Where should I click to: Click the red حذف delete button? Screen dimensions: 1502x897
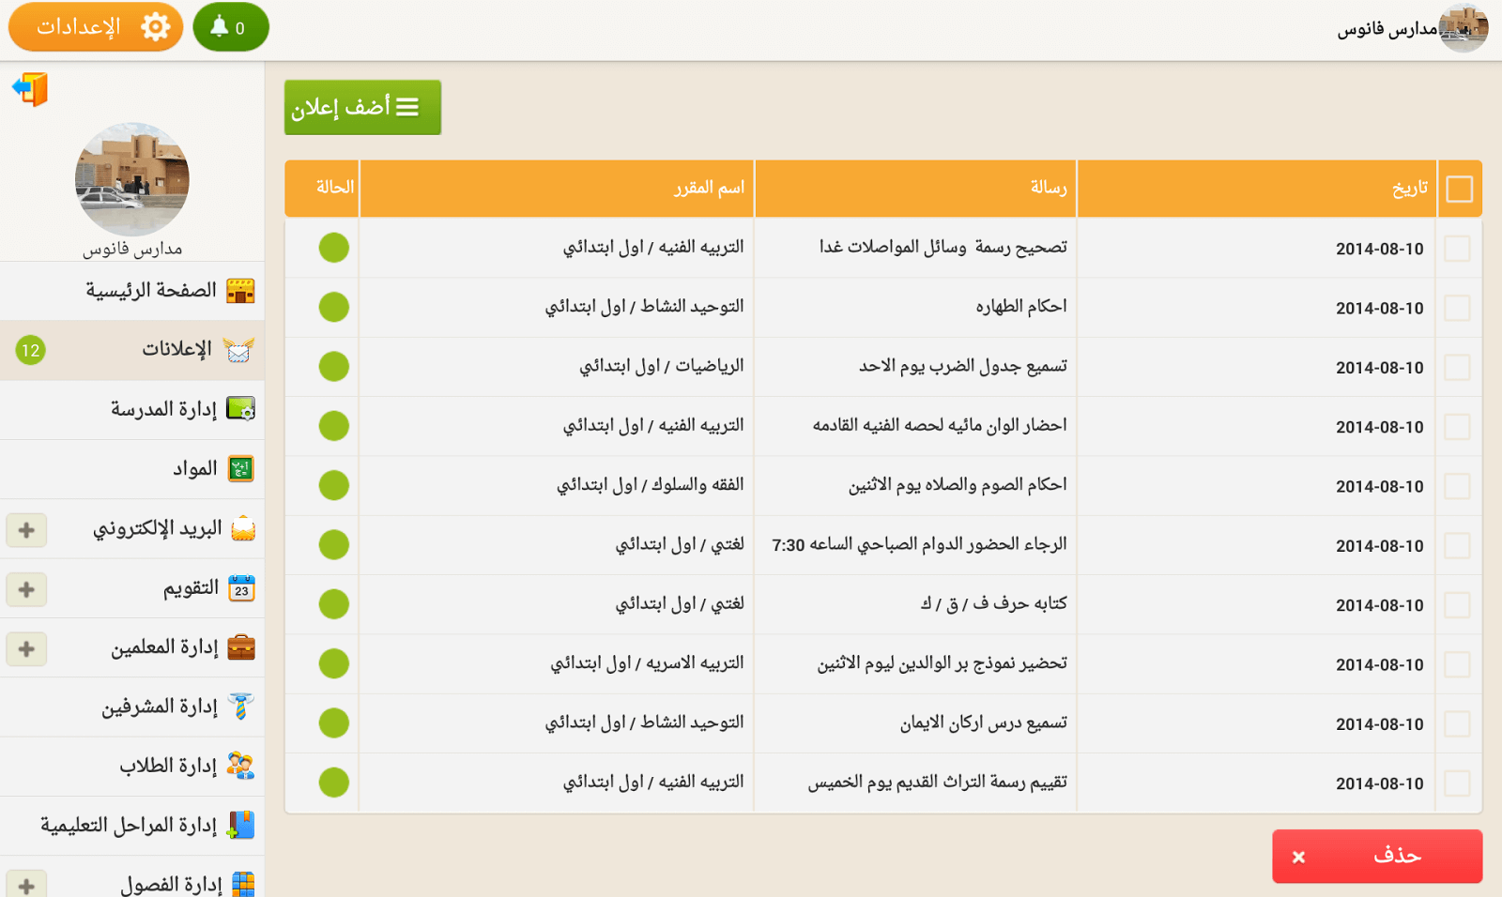coord(1376,856)
